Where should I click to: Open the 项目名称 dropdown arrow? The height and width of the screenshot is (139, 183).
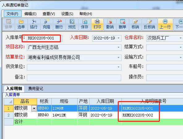(x=119, y=47)
